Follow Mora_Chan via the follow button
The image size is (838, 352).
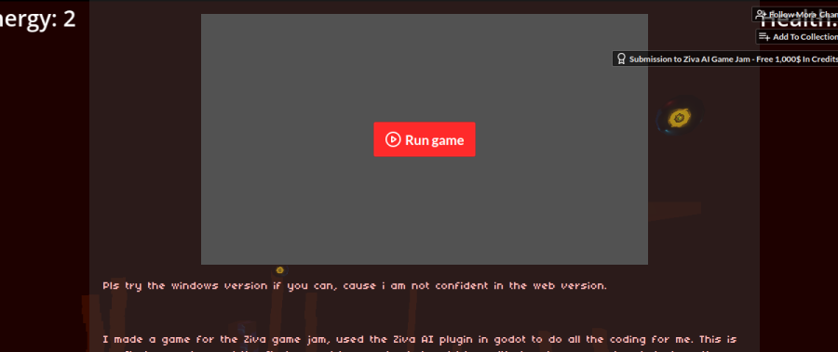796,15
